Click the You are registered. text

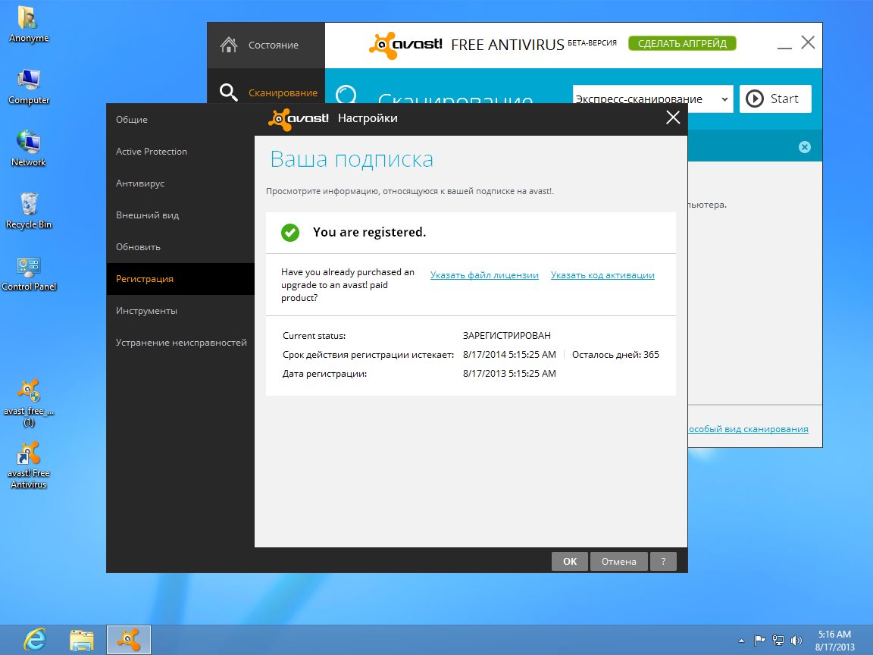369,232
